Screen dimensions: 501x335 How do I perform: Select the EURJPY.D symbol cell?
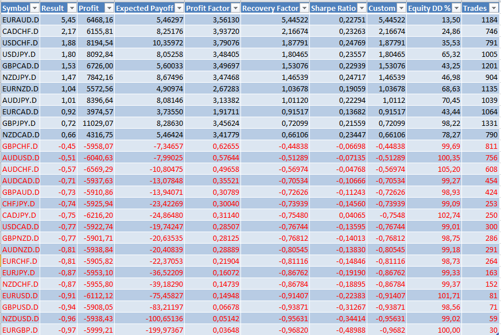pos(20,273)
